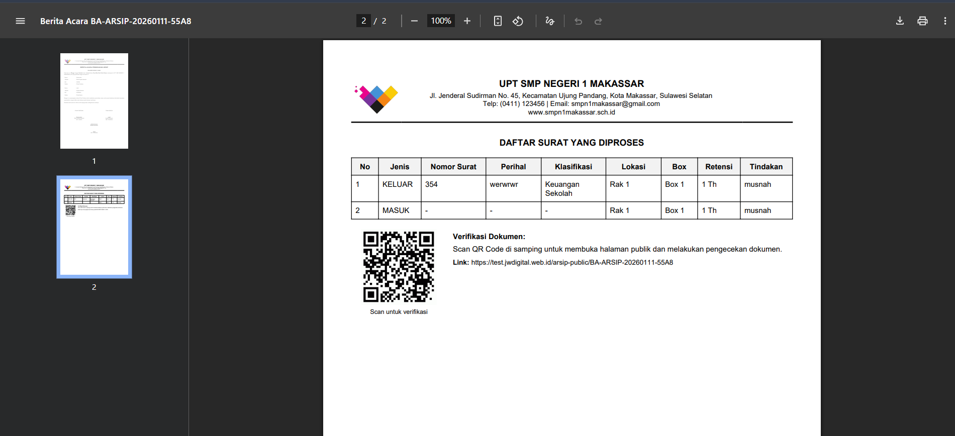Click the zoom out minus icon

[x=414, y=21]
